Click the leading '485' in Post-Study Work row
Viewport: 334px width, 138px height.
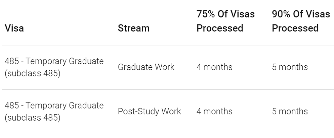[x=12, y=106]
